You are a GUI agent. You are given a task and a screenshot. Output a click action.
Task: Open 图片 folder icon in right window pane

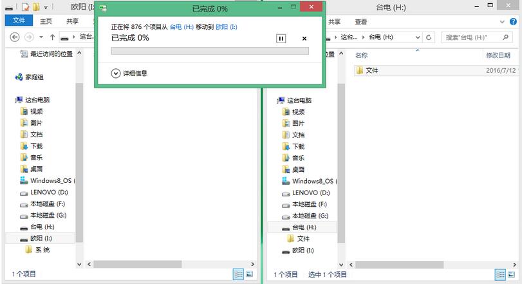coord(286,123)
